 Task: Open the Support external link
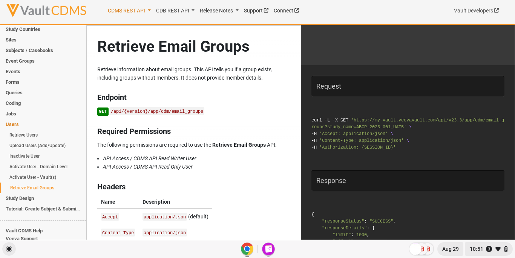pos(256,11)
